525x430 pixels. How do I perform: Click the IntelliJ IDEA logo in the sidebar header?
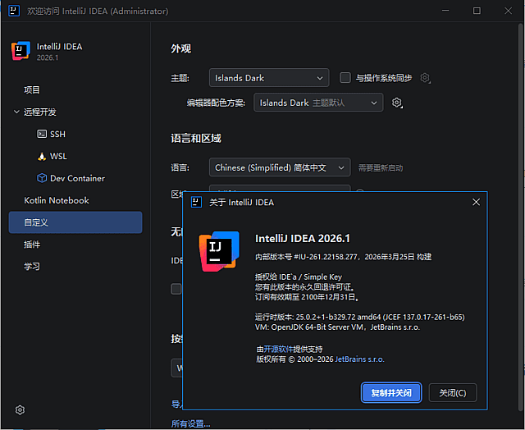(21, 52)
